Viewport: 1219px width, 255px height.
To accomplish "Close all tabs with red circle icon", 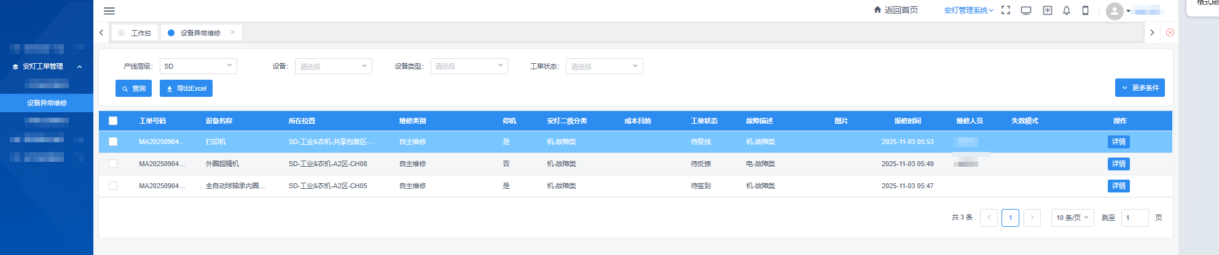I will [1170, 32].
